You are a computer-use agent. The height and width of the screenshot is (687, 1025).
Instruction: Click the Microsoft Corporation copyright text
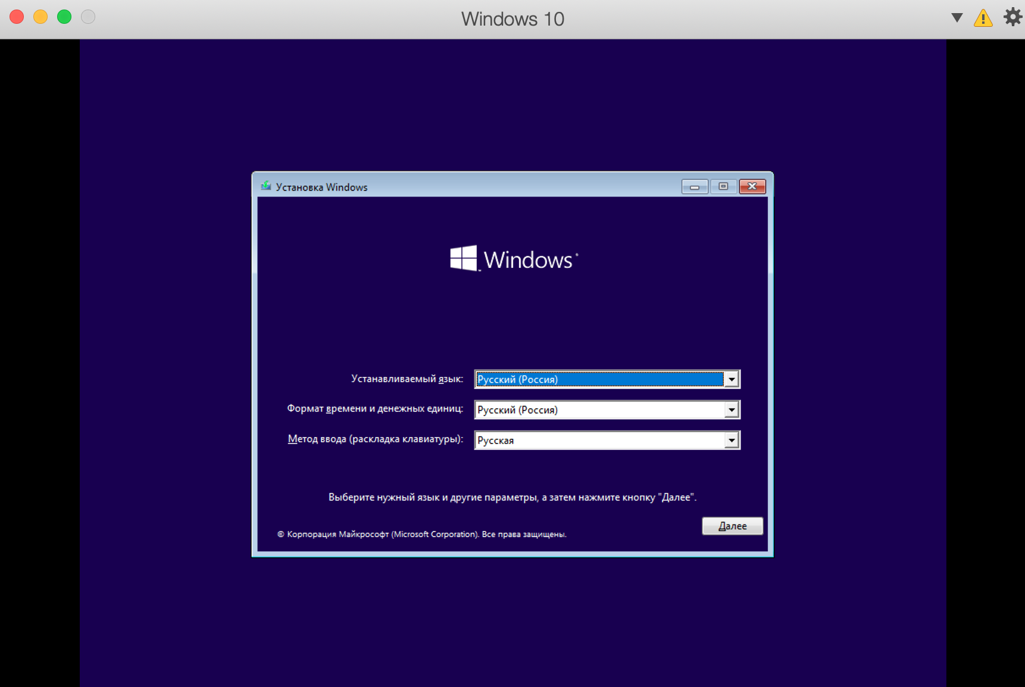pyautogui.click(x=421, y=534)
